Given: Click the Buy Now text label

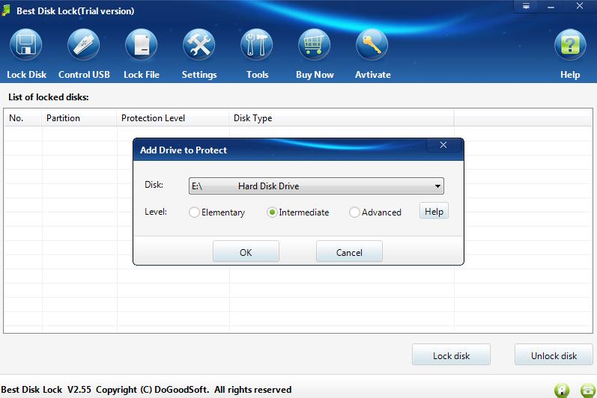Looking at the screenshot, I should 315,75.
